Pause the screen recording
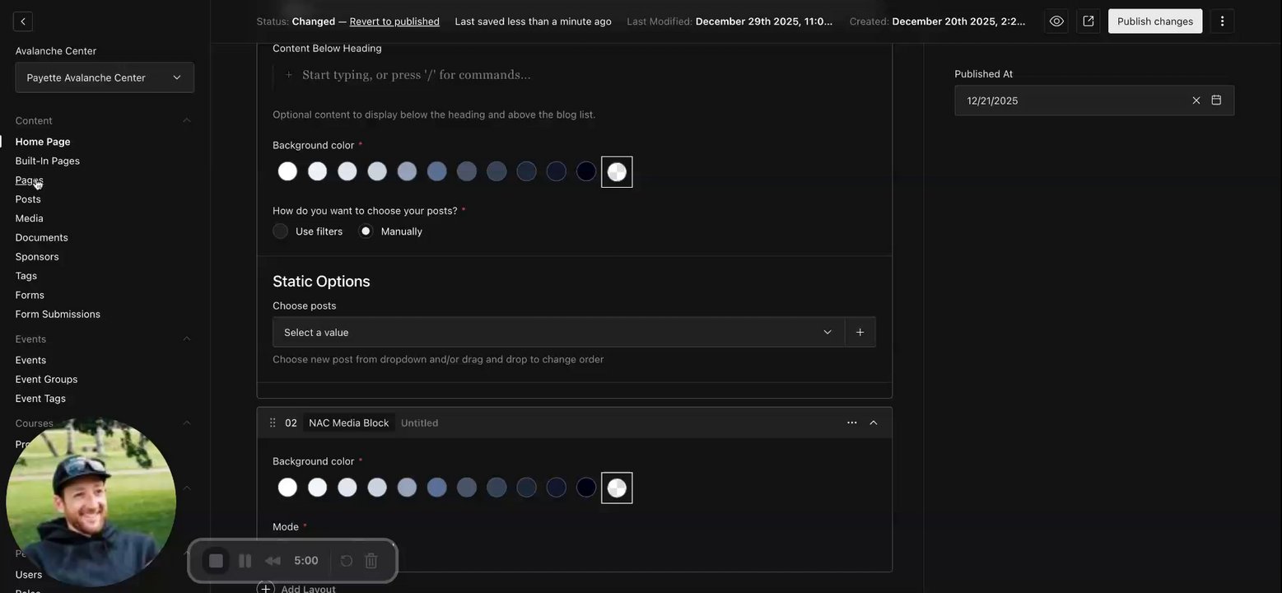 [x=245, y=561]
